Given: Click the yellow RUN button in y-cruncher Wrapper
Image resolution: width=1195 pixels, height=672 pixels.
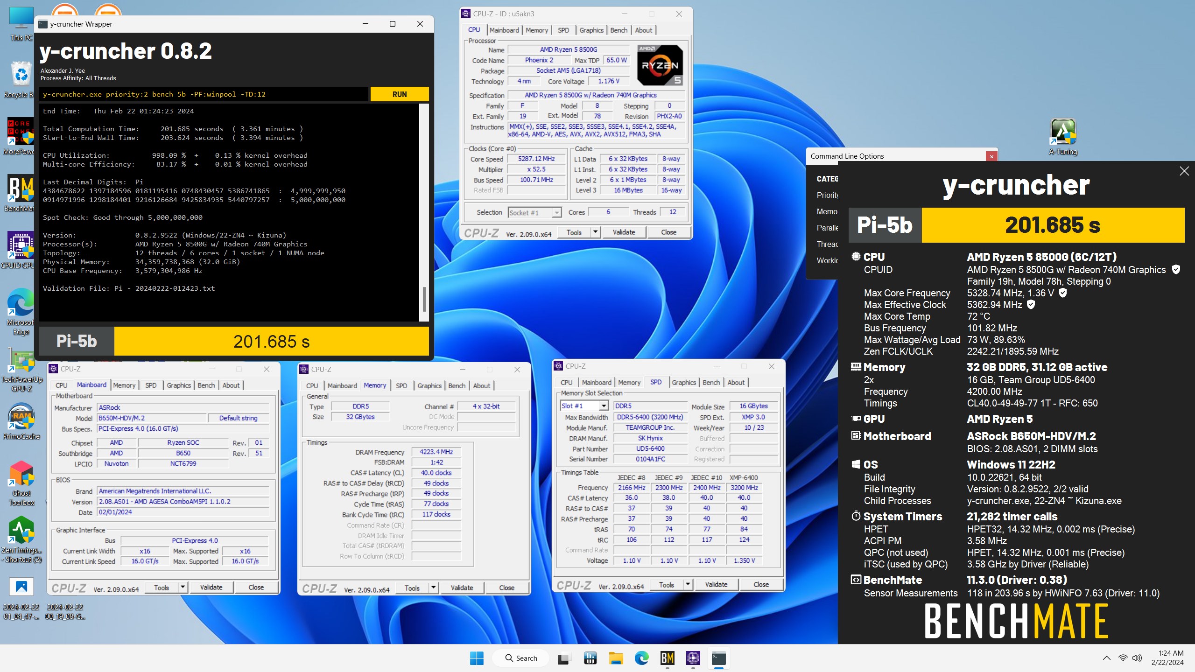Looking at the screenshot, I should click(400, 94).
